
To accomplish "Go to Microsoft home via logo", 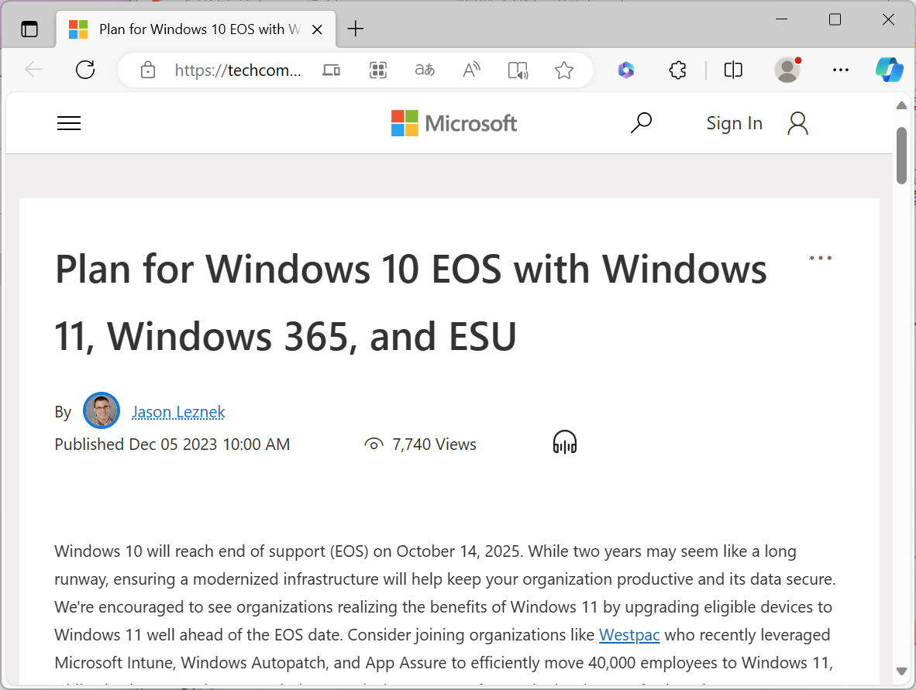I will [454, 123].
